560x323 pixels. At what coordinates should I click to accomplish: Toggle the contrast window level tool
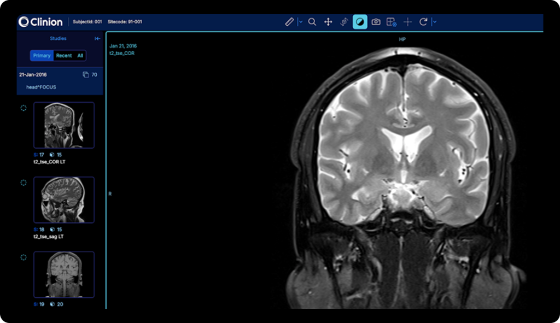tap(360, 22)
